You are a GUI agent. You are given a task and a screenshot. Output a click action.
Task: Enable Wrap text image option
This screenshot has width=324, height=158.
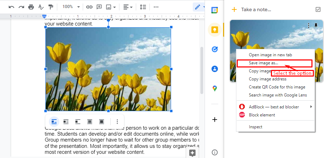[66, 122]
